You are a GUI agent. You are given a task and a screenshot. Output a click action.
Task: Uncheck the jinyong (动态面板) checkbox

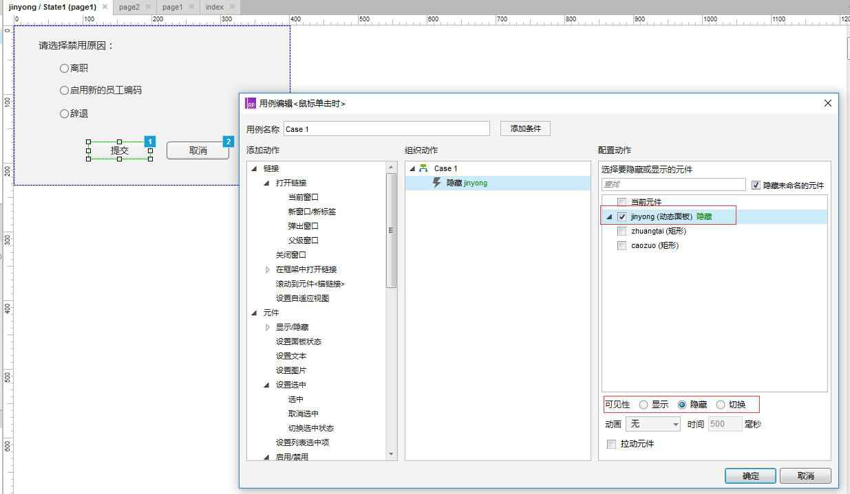[x=622, y=216]
